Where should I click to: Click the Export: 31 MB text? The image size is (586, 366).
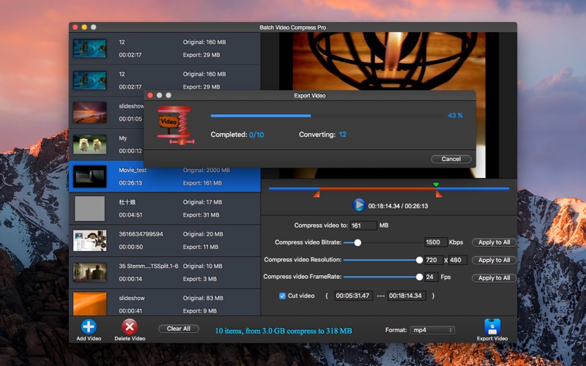pyautogui.click(x=201, y=215)
